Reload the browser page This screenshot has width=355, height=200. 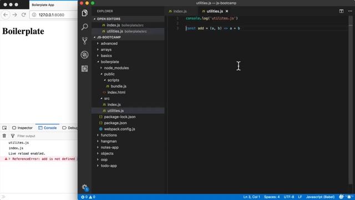point(23,15)
